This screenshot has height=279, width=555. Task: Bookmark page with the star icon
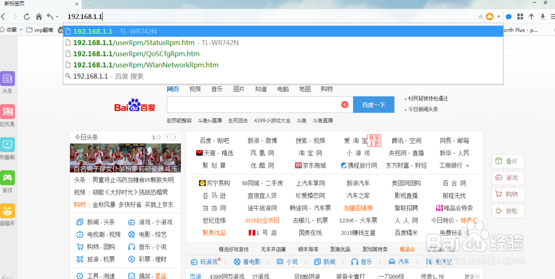480,17
